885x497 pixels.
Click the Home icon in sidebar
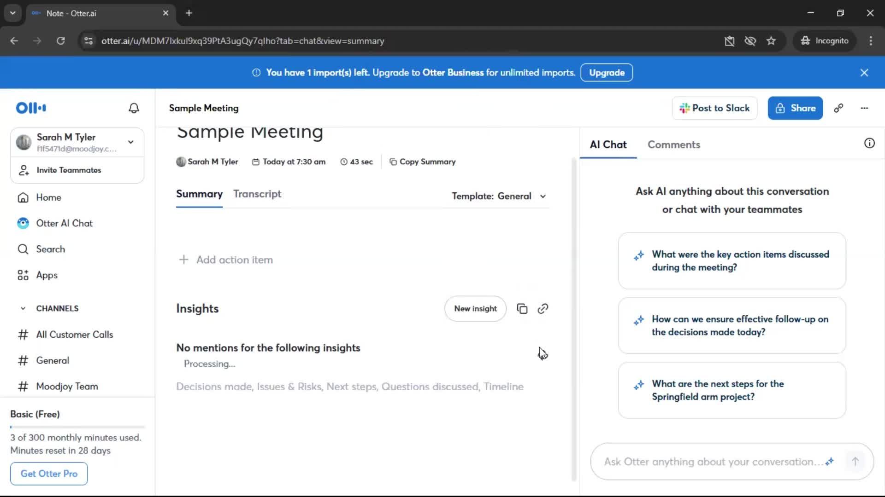tap(23, 197)
